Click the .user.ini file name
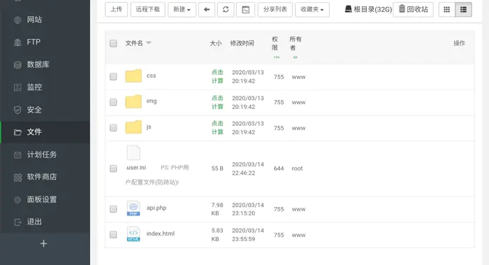489x265 pixels. click(136, 167)
